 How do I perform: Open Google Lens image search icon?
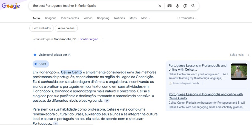(x=185, y=6)
